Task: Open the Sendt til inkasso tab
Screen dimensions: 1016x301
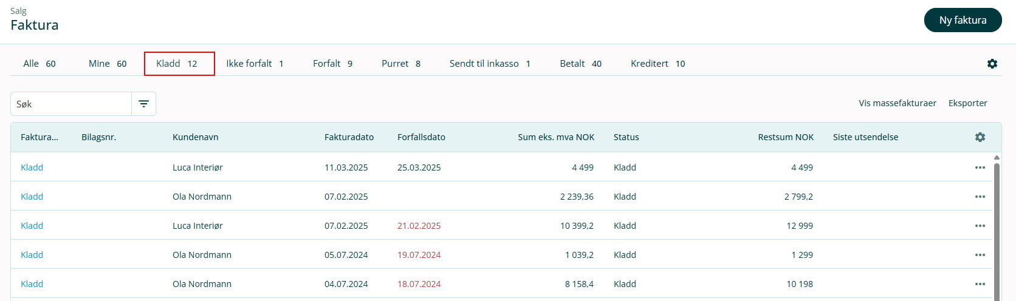Action: click(x=490, y=64)
